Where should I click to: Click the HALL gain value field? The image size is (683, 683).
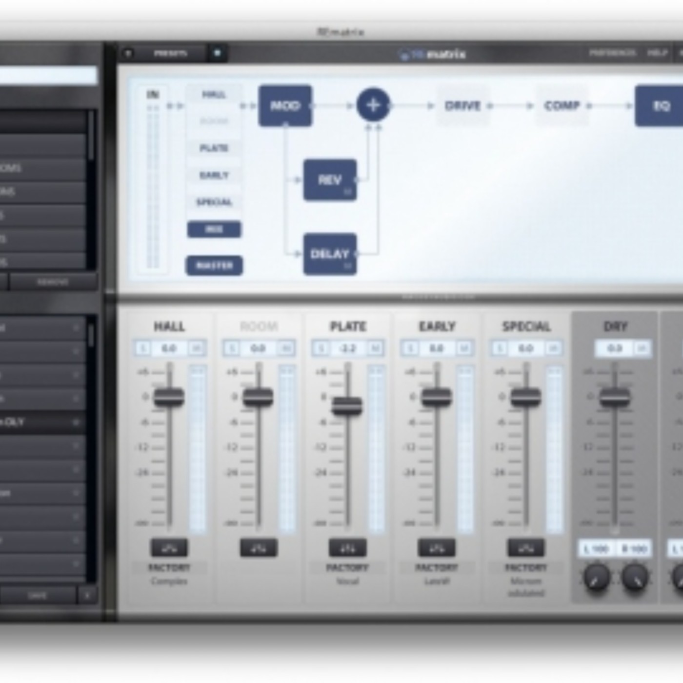[169, 348]
